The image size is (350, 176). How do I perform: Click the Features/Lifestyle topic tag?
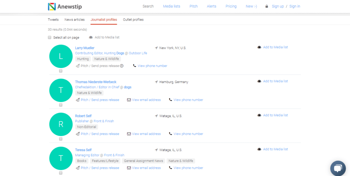point(105,161)
